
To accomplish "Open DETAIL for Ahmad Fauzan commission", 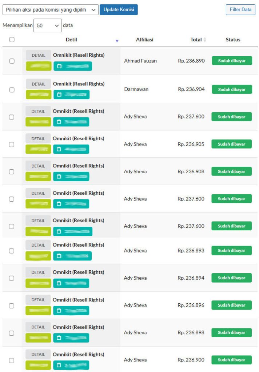I will 38,55.
